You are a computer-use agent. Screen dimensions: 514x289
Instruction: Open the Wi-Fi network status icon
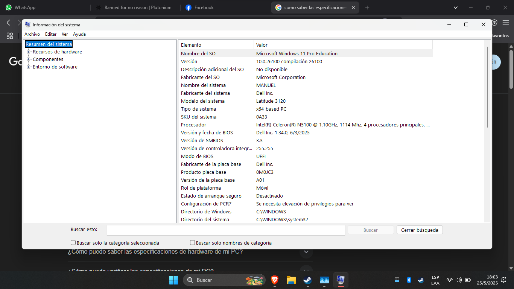tap(449, 280)
